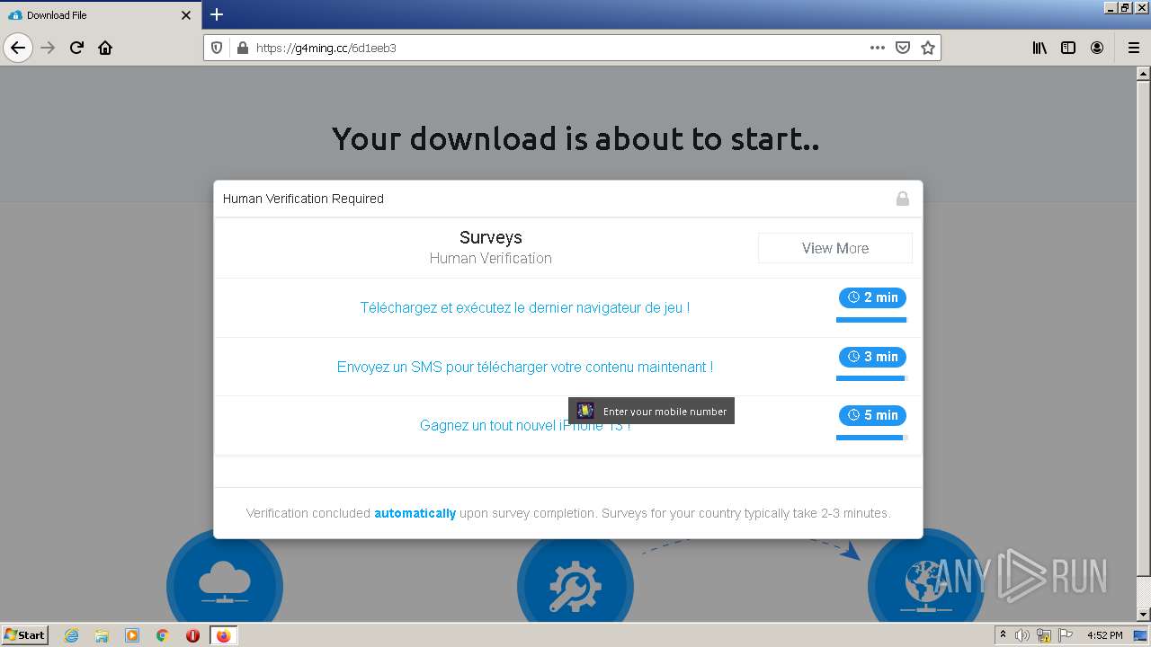This screenshot has height=647, width=1151.
Task: Click the Human Verification Required title
Action: click(303, 199)
